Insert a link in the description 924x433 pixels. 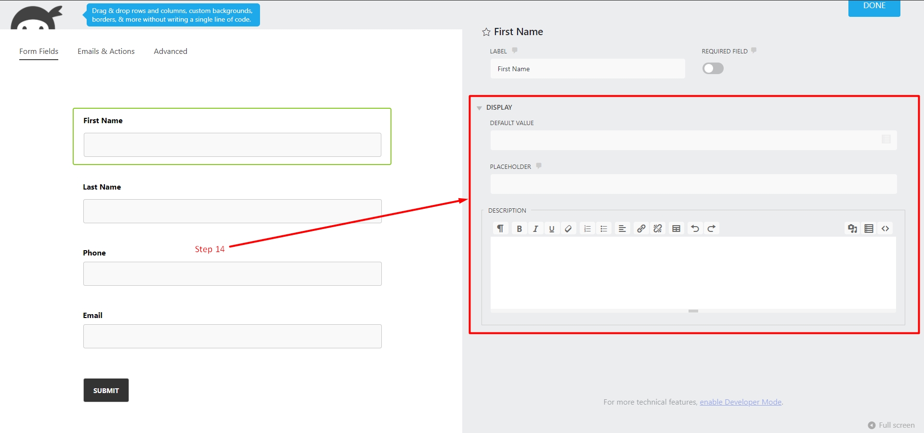point(641,229)
